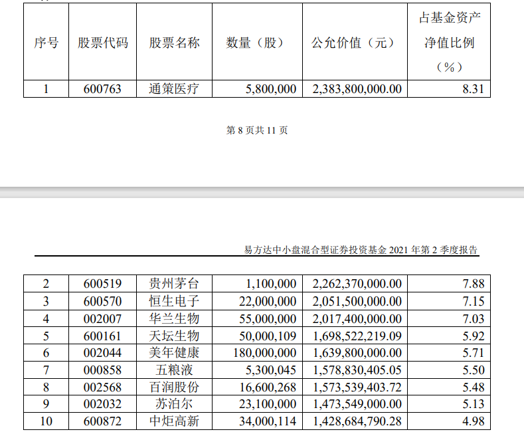Click the value 1,573,539,403.72
This screenshot has width=524, height=434.
pyautogui.click(x=357, y=387)
